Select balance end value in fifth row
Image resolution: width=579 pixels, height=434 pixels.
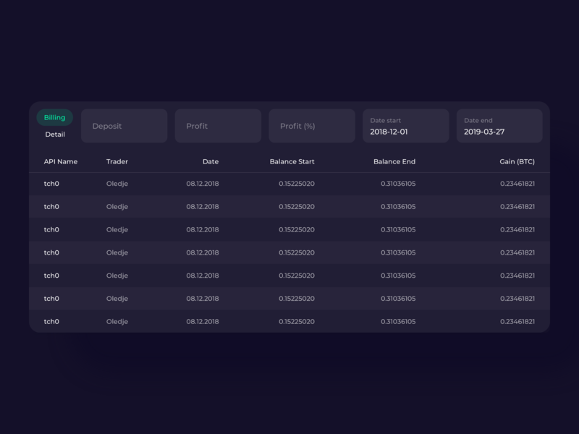pos(398,276)
